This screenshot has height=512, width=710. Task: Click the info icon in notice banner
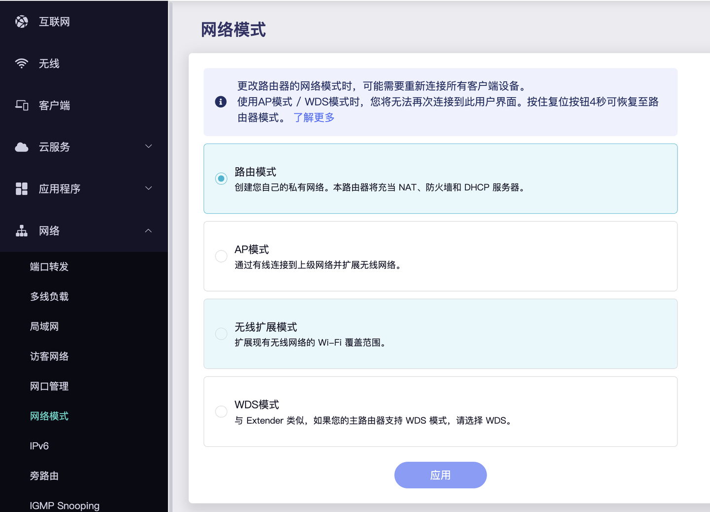(221, 102)
